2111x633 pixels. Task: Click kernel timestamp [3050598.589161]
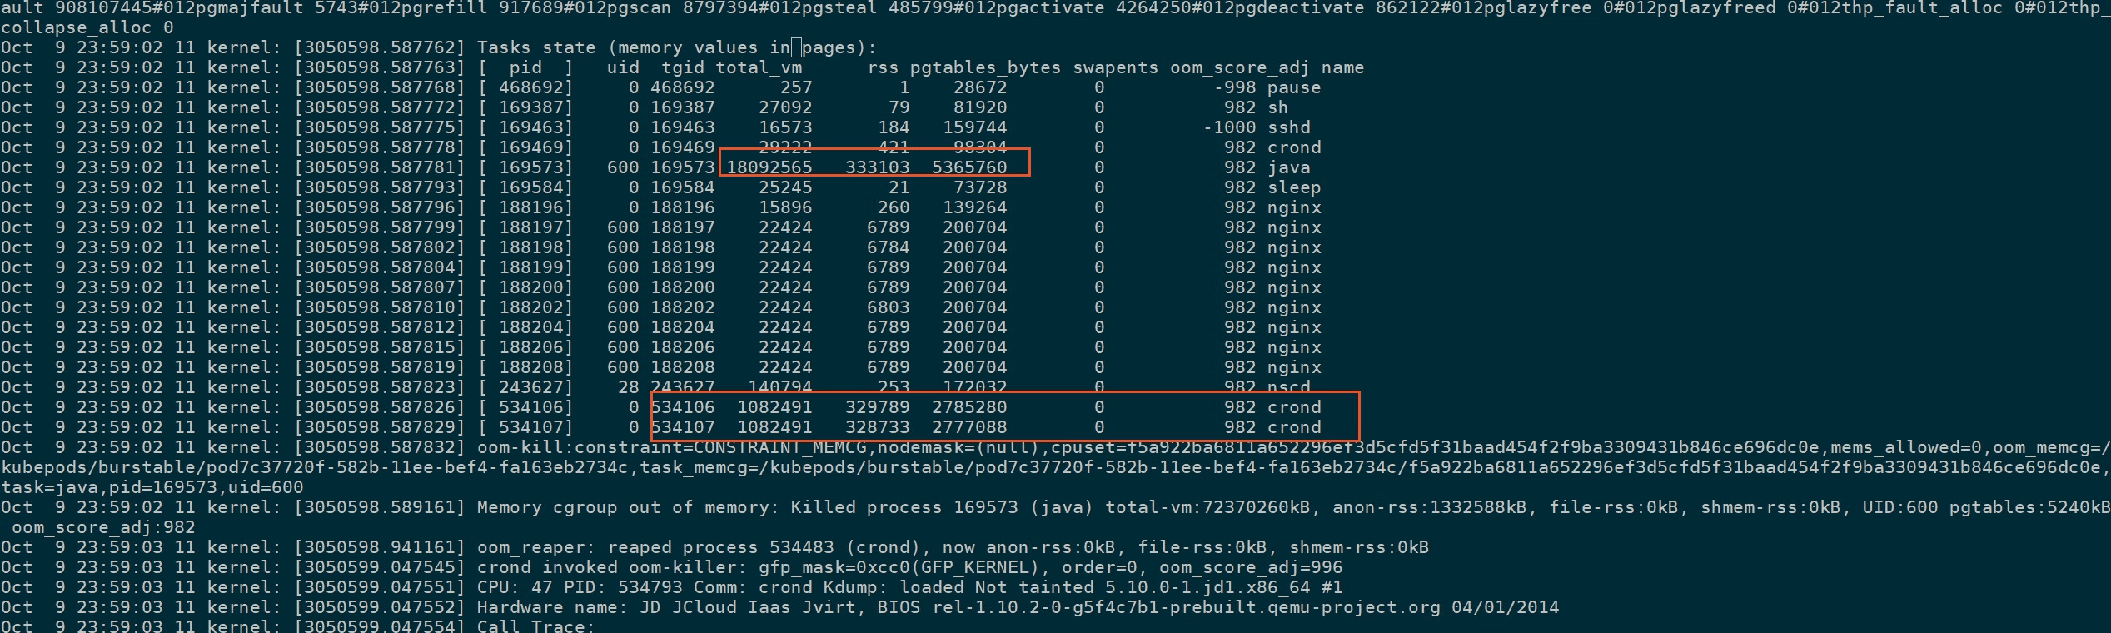(x=380, y=507)
